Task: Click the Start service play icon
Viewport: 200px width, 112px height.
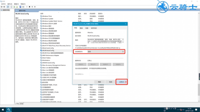Action: tap(27, 7)
